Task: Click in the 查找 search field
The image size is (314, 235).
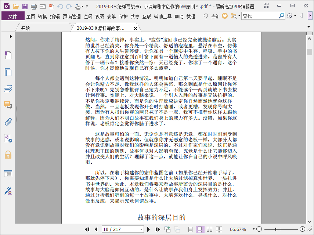Action: [x=260, y=16]
